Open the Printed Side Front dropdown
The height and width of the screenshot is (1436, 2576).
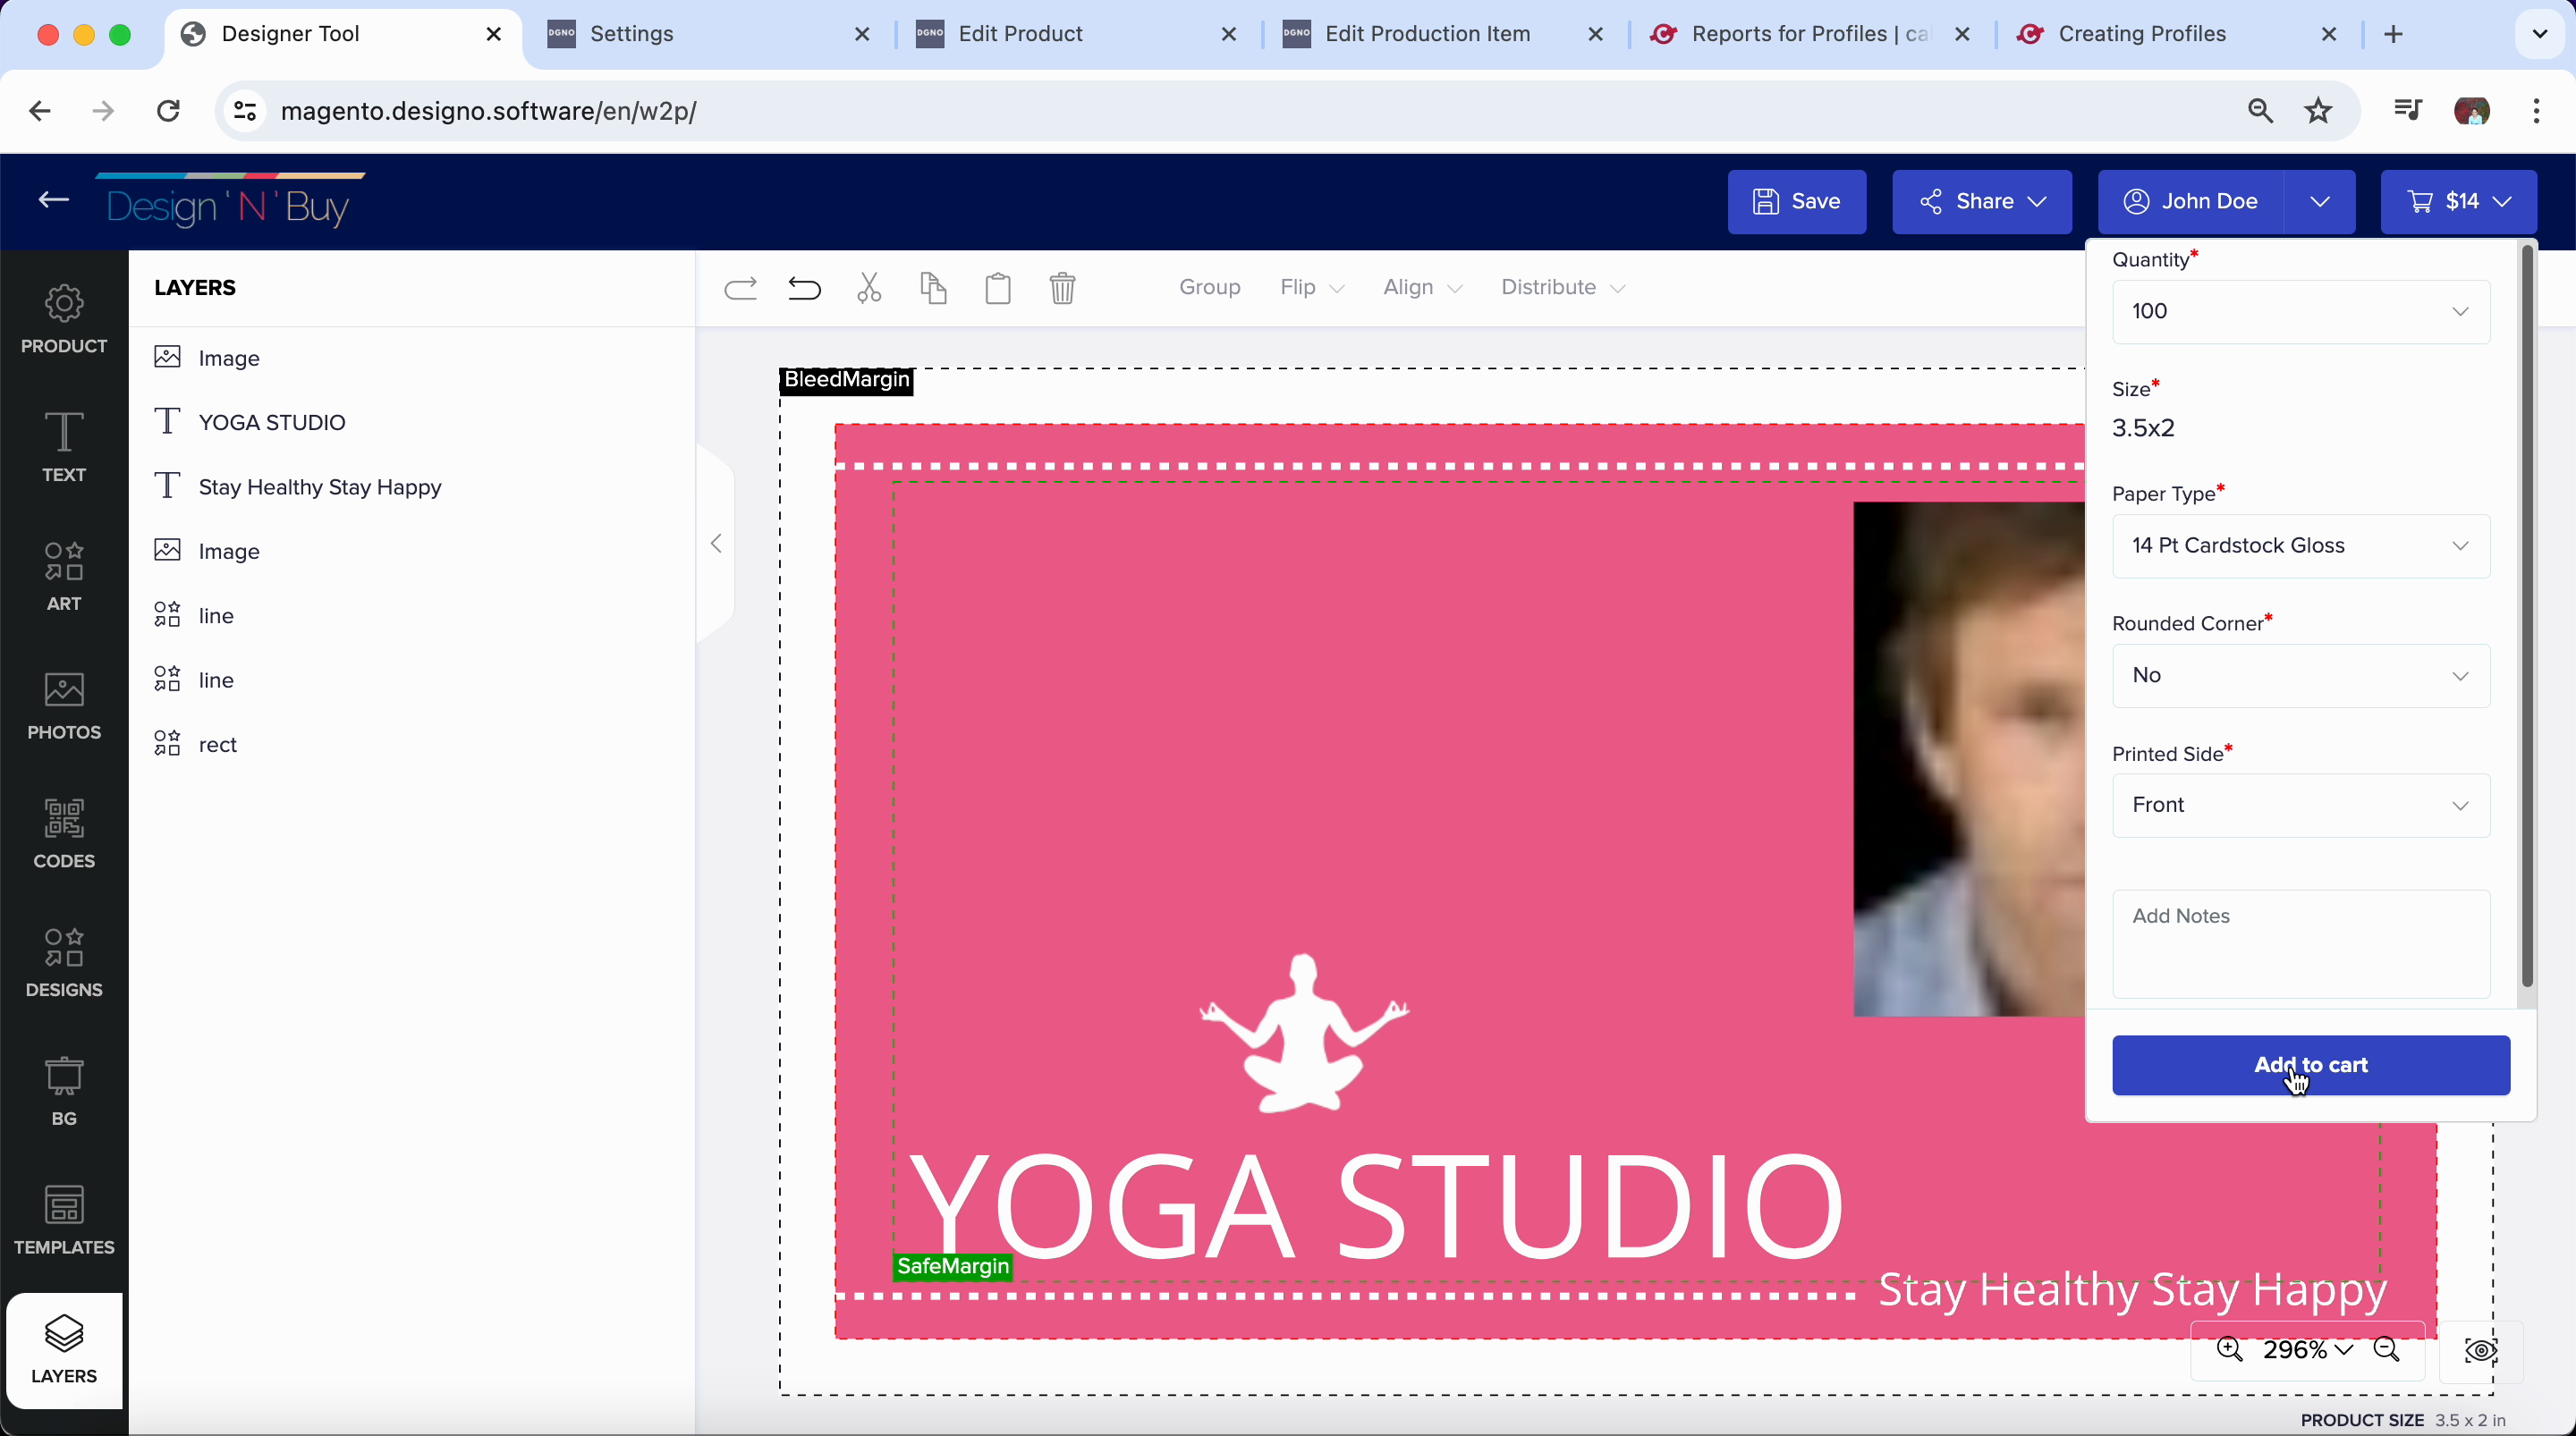click(2300, 806)
